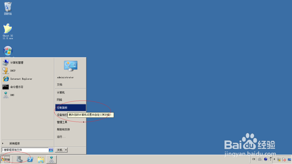Switch to DNS Manager taskbar button
This screenshot has width=292, height=164.
coord(51,160)
